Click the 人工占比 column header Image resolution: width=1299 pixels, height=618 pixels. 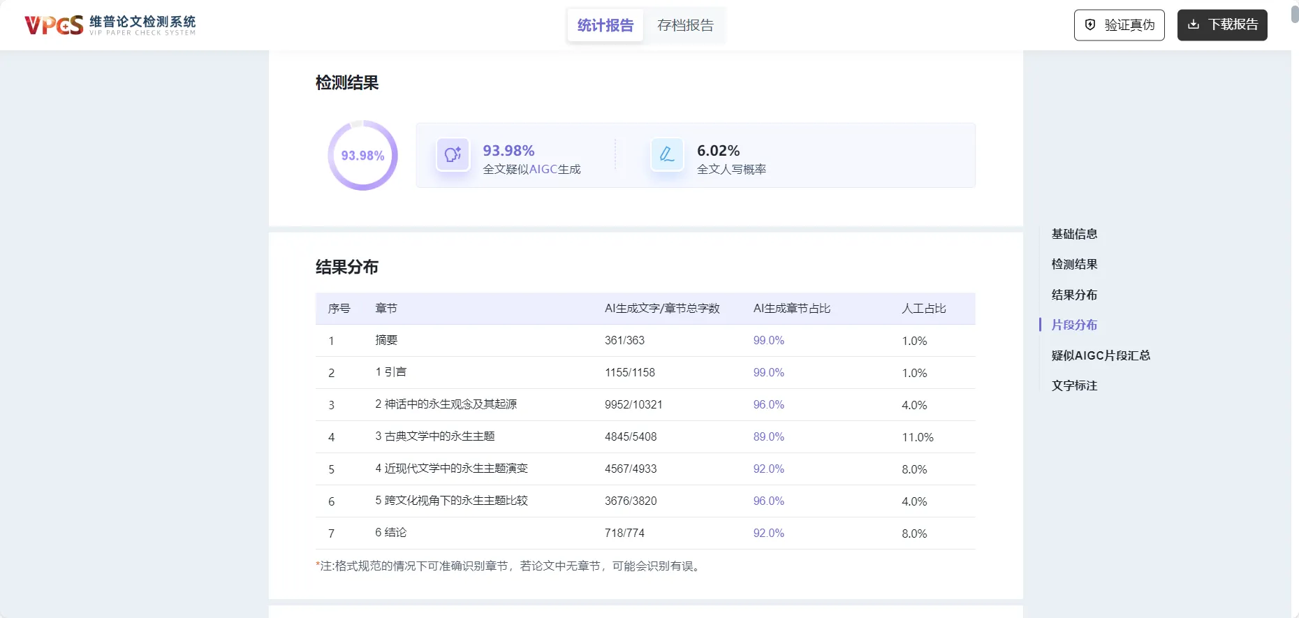pyautogui.click(x=923, y=308)
